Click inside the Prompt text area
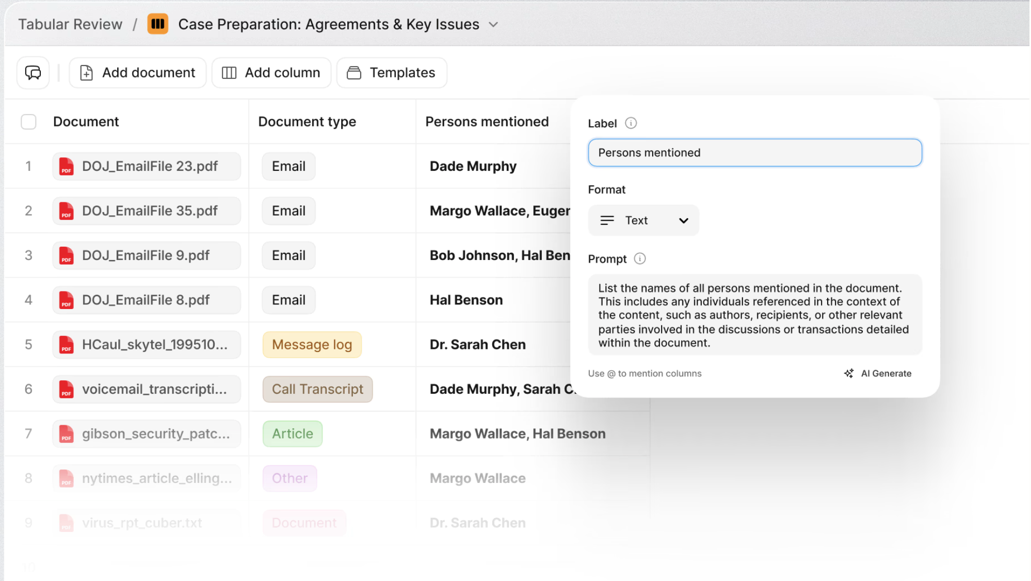1031x581 pixels. pyautogui.click(x=754, y=315)
